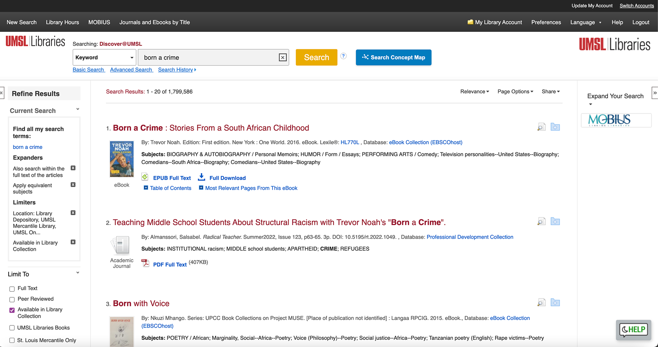Click the PDF Full Text icon

145,263
